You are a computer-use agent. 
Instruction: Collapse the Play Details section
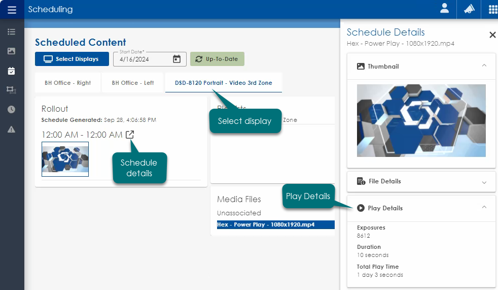[x=484, y=208]
